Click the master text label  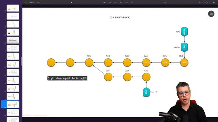177,47
